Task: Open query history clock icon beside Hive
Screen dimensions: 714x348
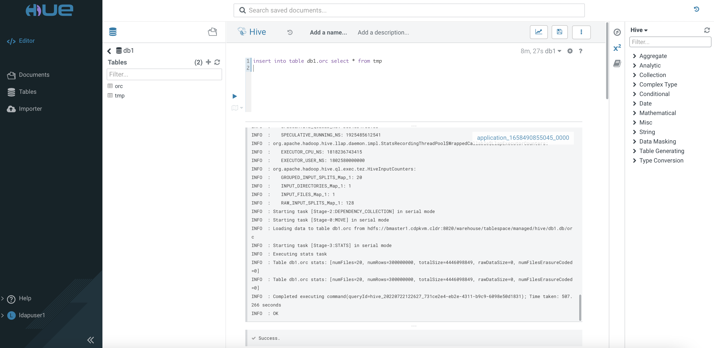Action: point(290,32)
